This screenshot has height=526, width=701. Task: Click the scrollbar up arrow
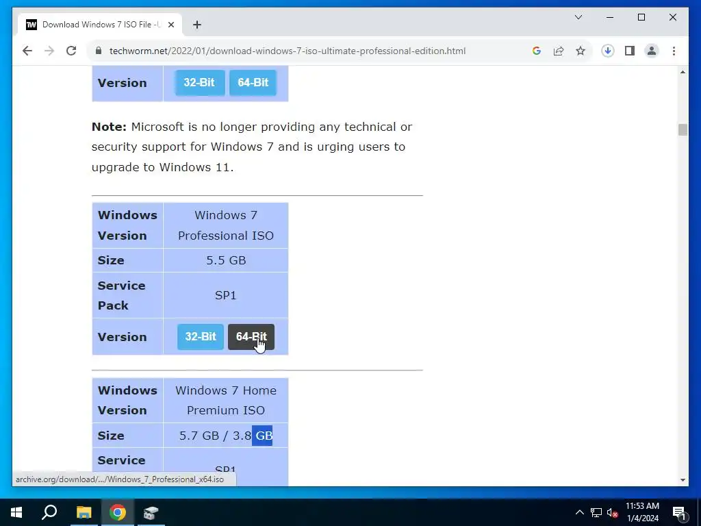pyautogui.click(x=683, y=72)
